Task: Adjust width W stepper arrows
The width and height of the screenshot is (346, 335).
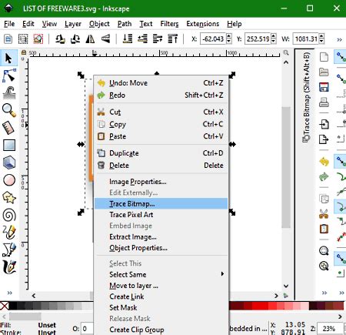Action: [x=321, y=39]
